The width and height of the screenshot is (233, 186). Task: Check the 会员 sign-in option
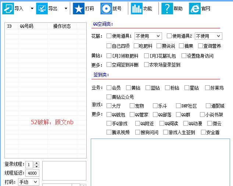pos(109,88)
